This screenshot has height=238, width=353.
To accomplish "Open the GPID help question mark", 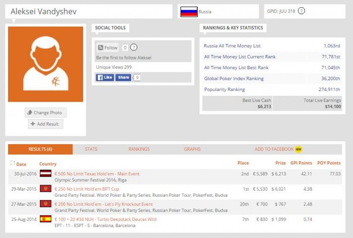I will [301, 11].
